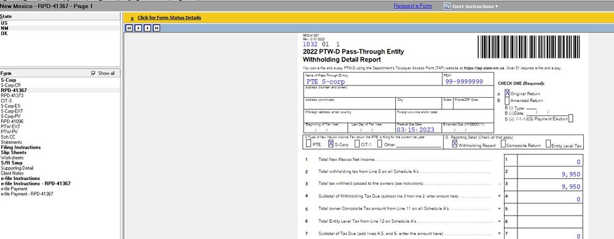Select RPD-41367 in the Form list
Viewport: 614px width, 239px height.
pyautogui.click(x=60, y=90)
